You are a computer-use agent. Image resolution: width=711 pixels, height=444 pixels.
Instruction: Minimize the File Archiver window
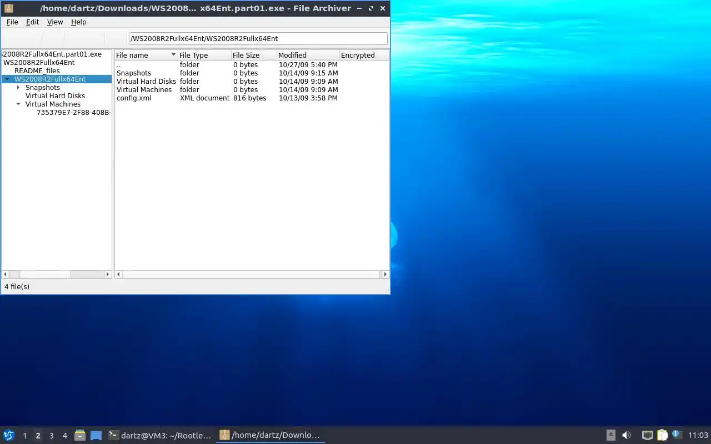click(x=359, y=8)
